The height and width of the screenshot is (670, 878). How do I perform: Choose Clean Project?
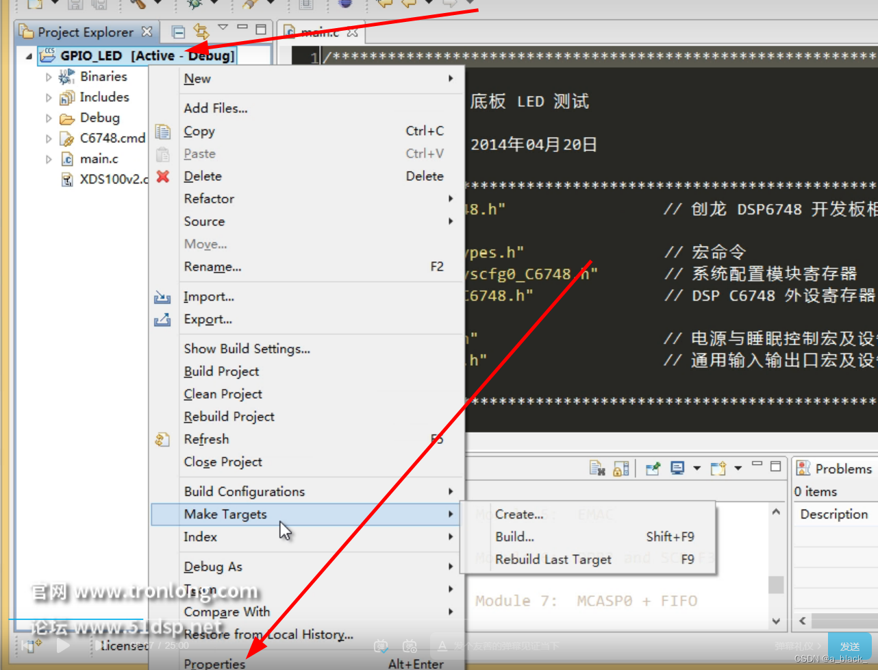[x=308, y=394]
